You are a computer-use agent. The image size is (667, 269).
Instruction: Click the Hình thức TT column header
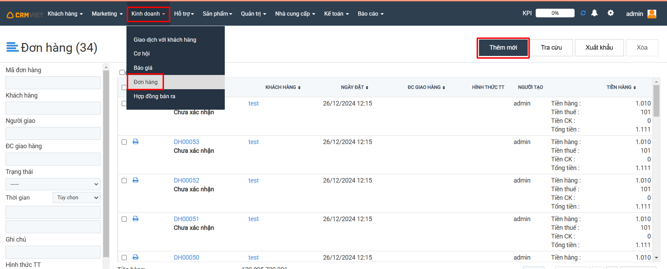click(x=488, y=87)
